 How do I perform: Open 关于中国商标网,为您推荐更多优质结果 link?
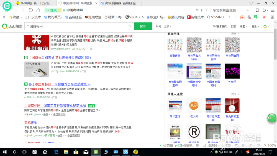coord(60,84)
